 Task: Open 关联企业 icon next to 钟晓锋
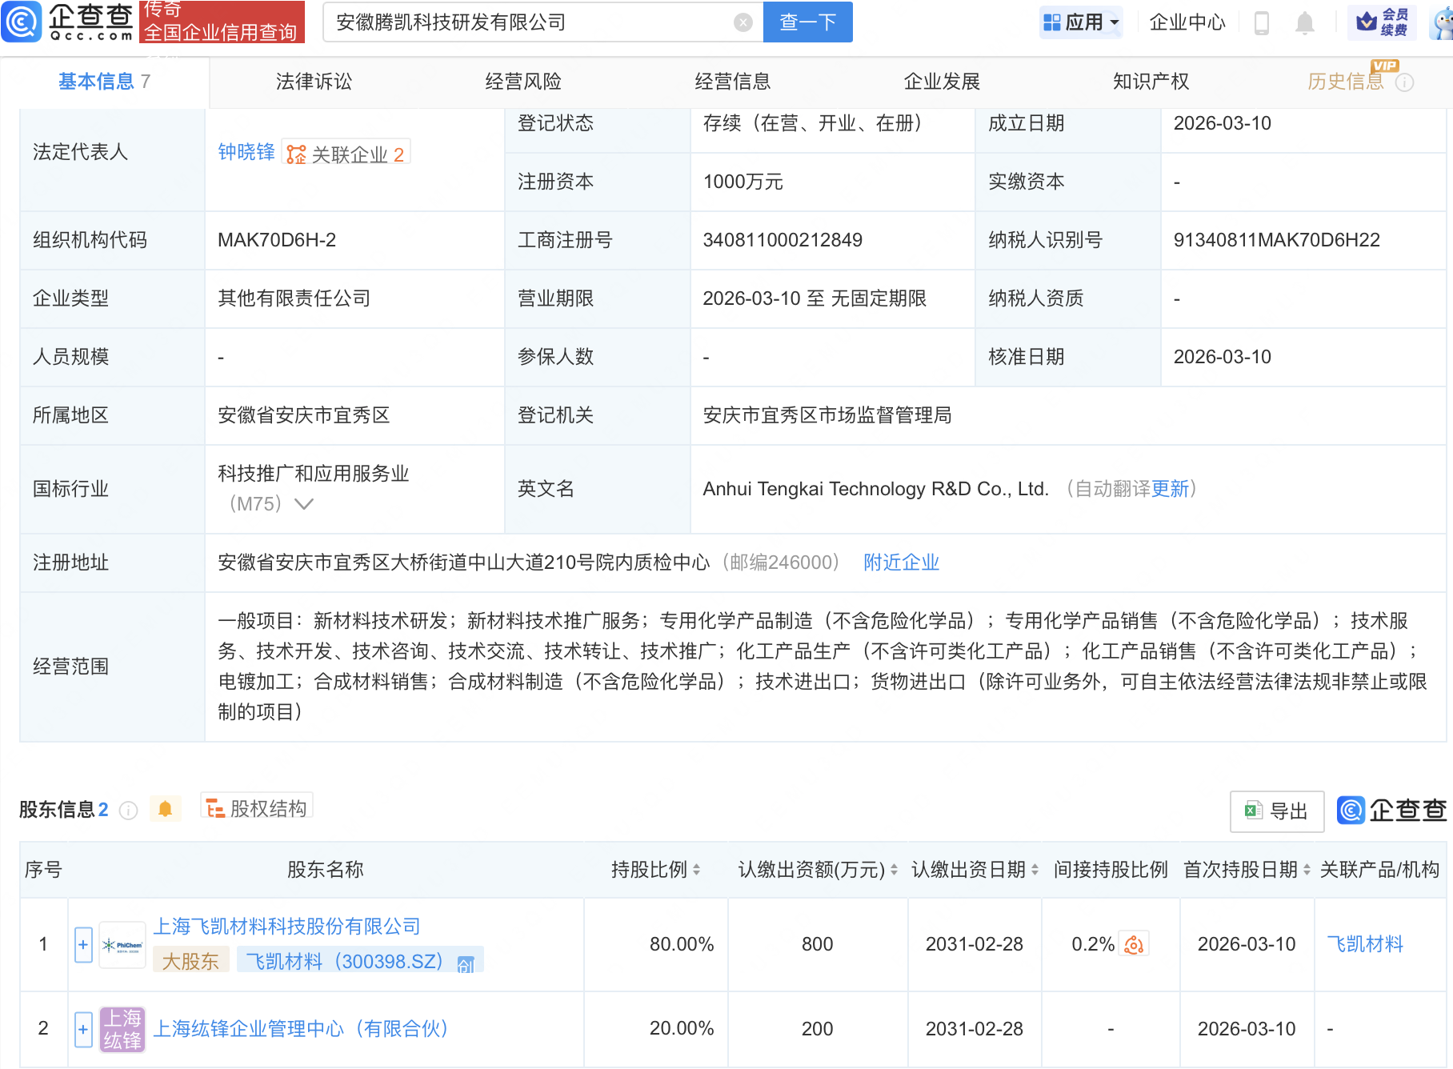point(294,152)
